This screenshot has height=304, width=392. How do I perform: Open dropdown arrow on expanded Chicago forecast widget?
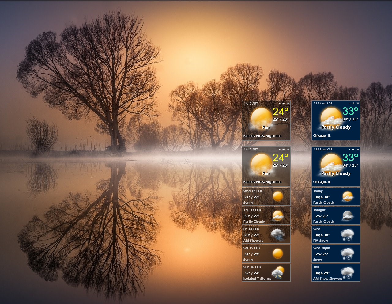358,150
